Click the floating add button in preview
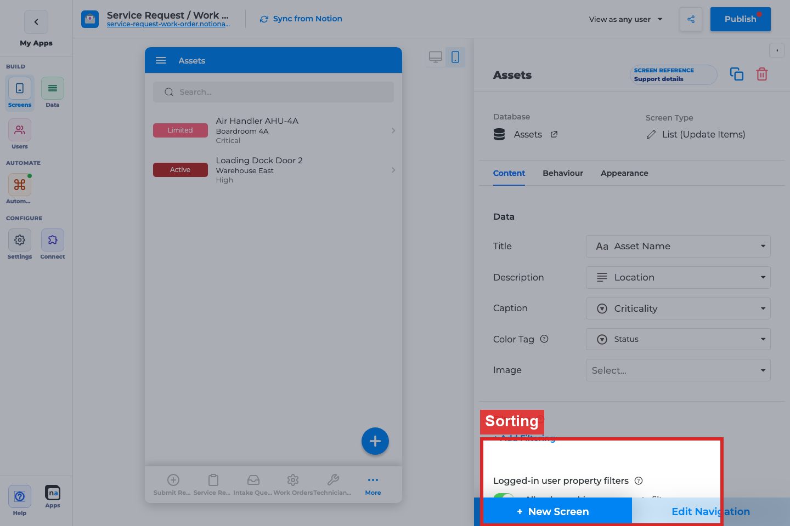Viewport: 790px width, 526px height. 375,441
